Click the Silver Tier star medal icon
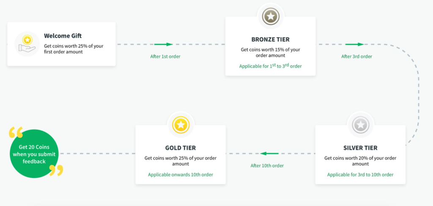Screen dimensions: 433x206 coord(360,125)
